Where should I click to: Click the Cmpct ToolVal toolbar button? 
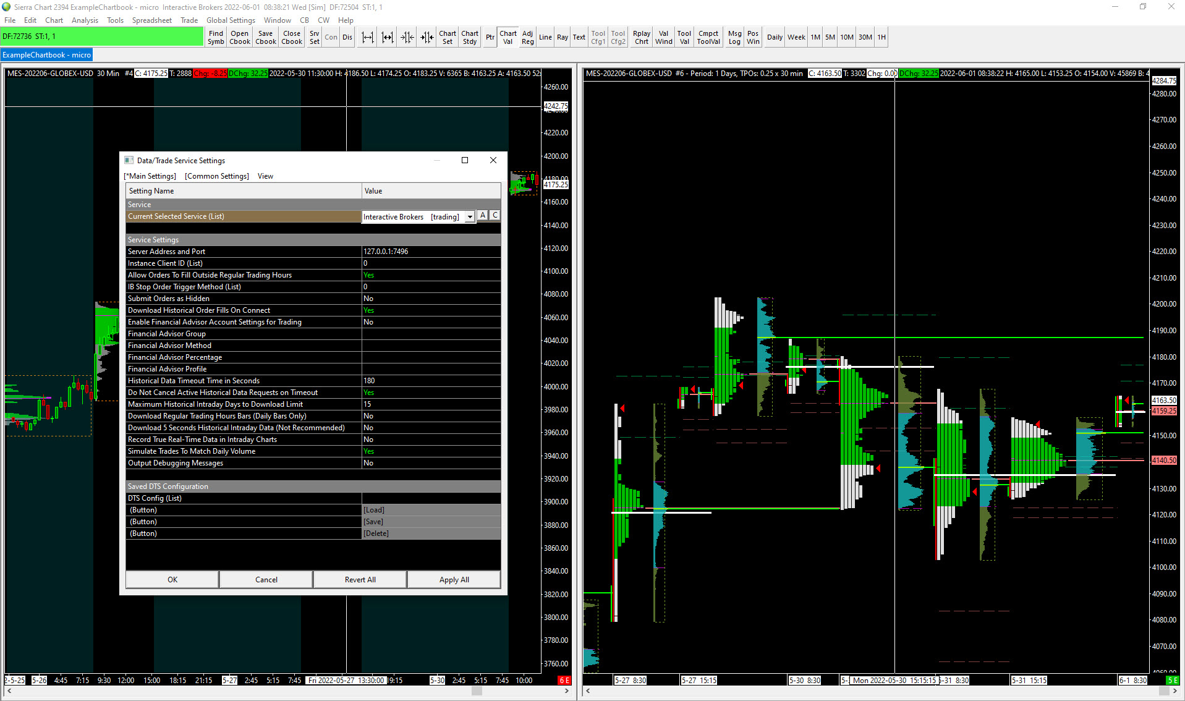tap(708, 38)
